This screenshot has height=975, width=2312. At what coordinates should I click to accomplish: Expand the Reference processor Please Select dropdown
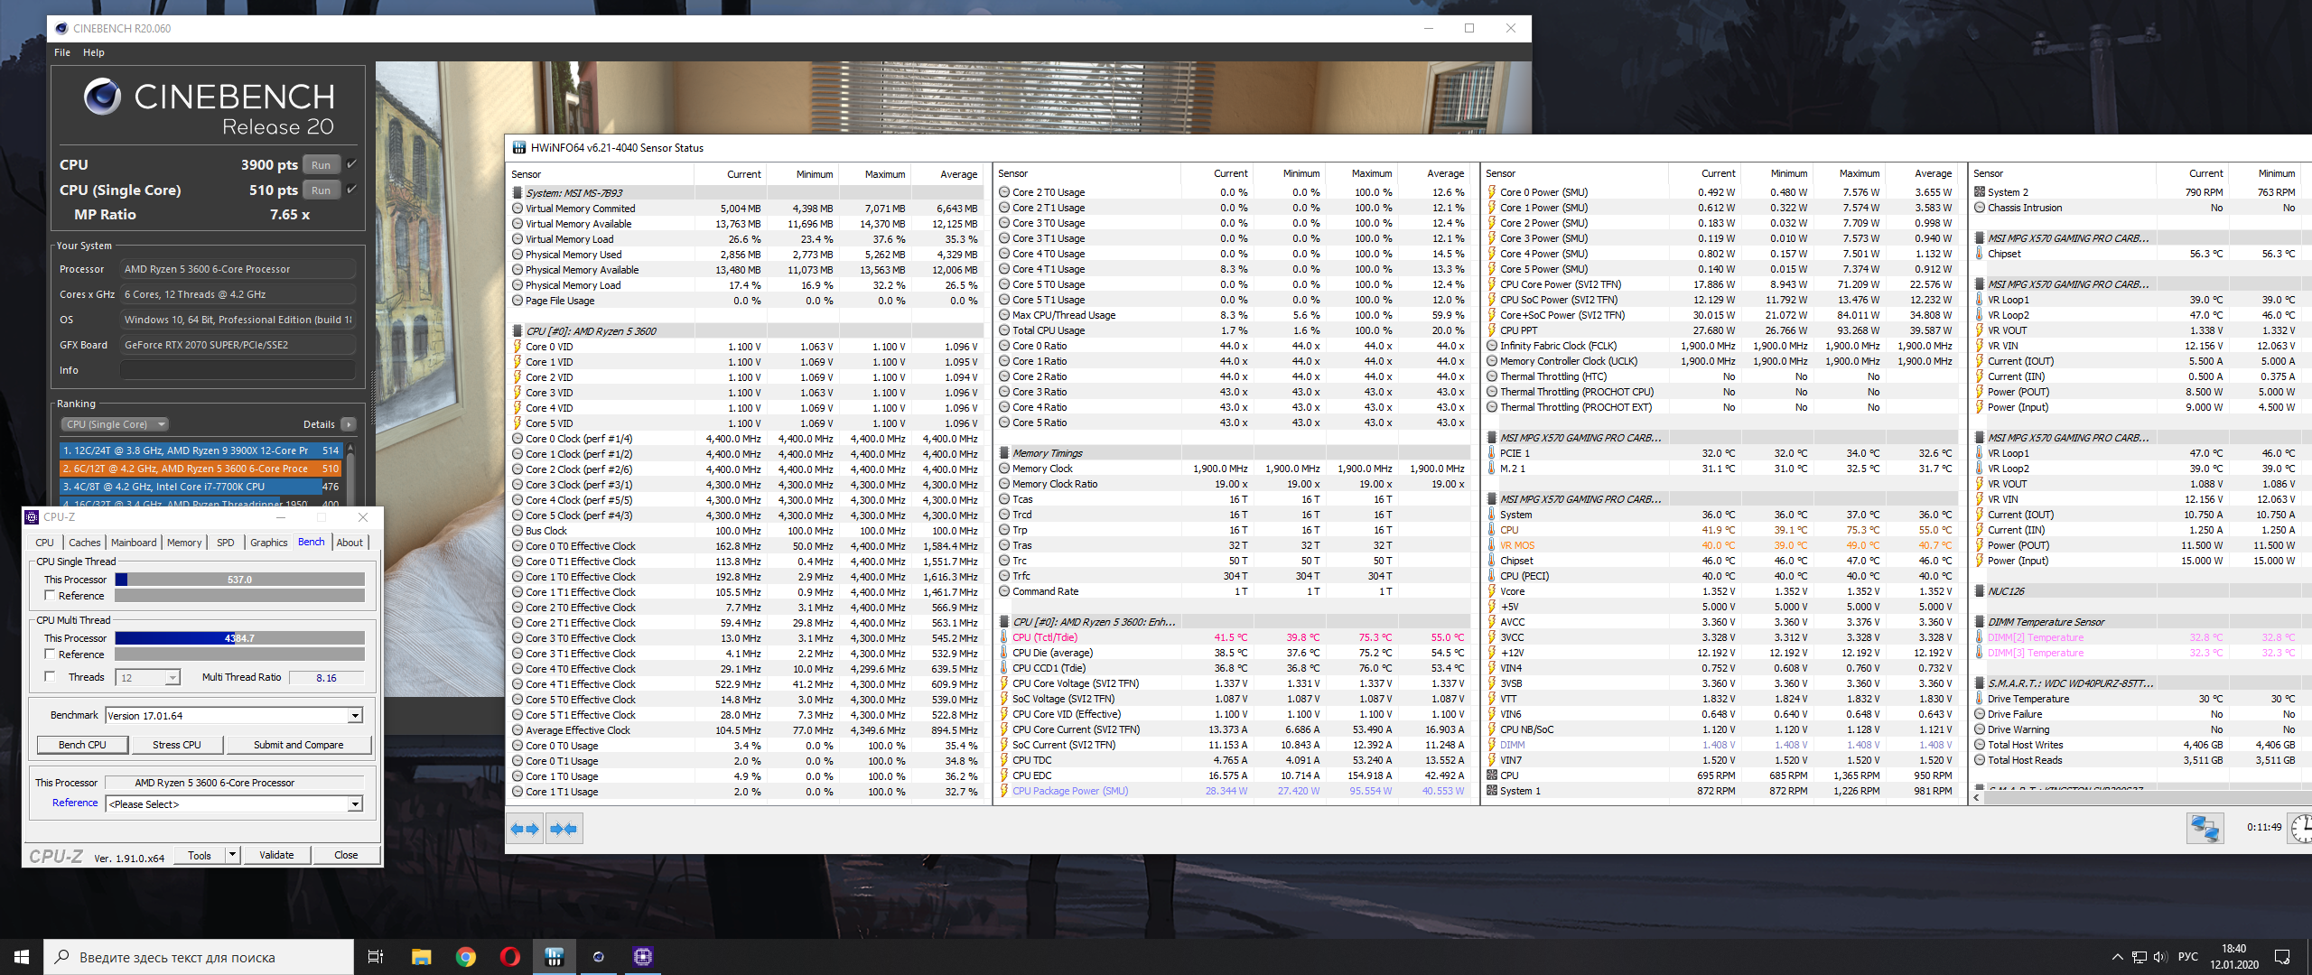pyautogui.click(x=355, y=804)
